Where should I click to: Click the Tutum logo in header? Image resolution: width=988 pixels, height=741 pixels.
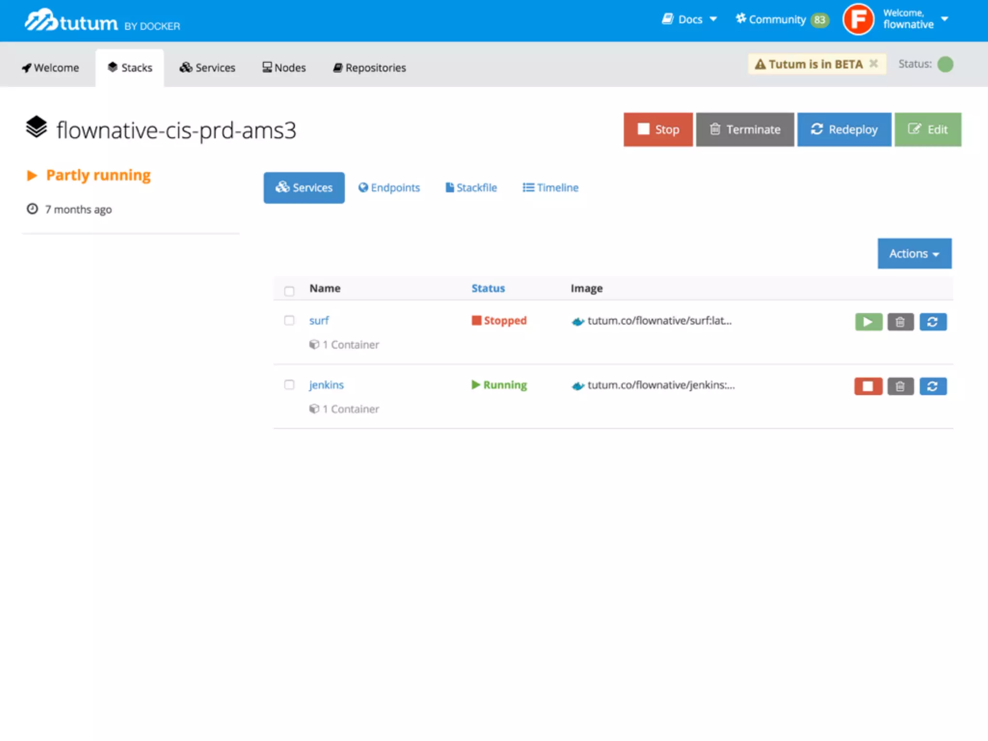(71, 22)
